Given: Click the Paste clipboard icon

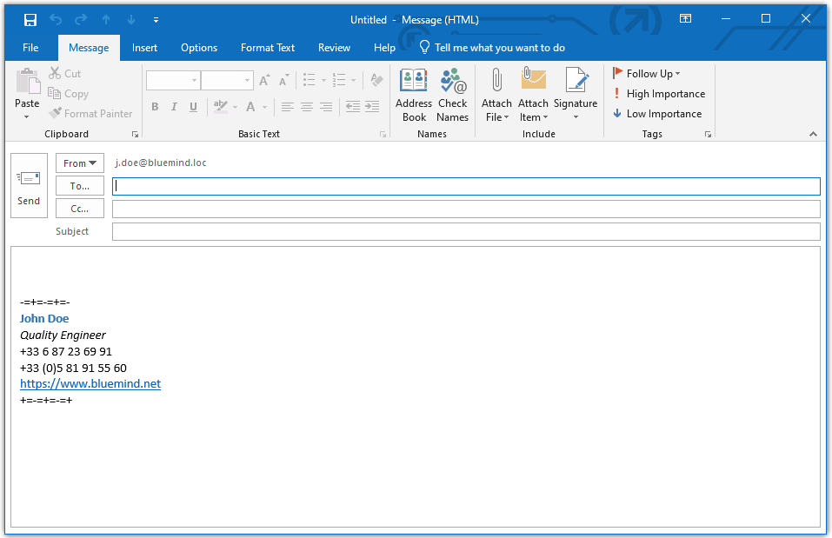Looking at the screenshot, I should coord(27,83).
